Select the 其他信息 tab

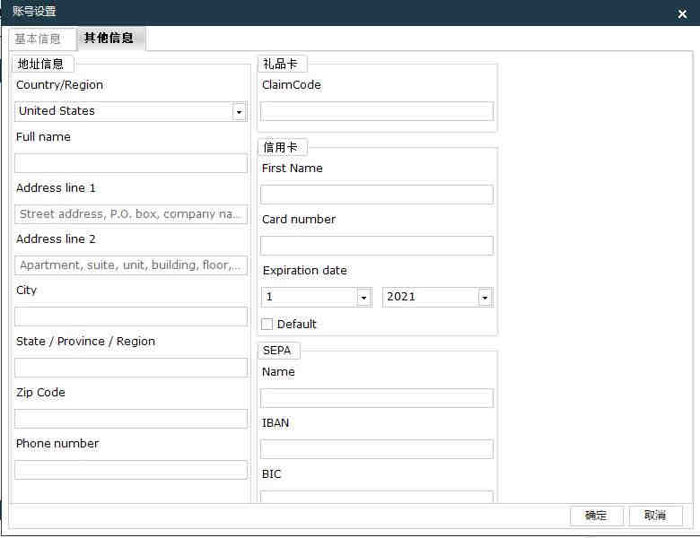[111, 39]
